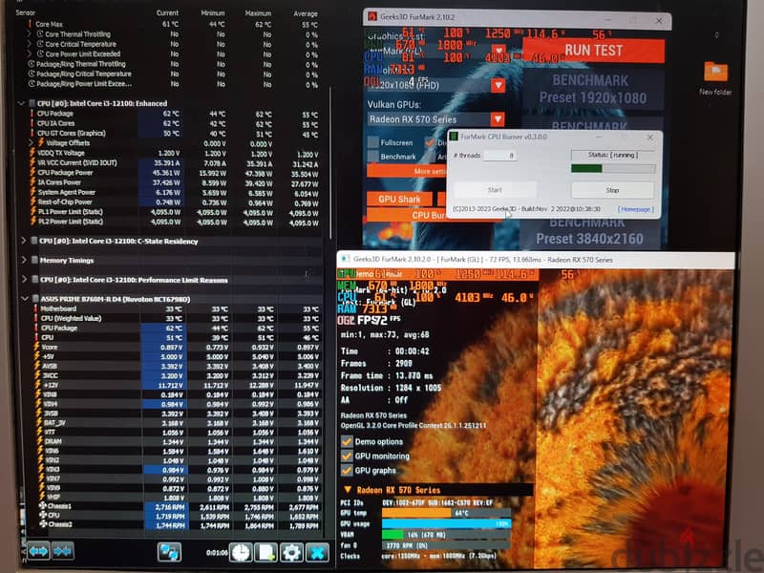Click the GPU Shark button

coord(399,200)
